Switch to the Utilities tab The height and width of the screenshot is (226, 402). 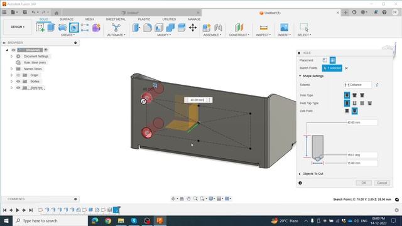(x=169, y=19)
